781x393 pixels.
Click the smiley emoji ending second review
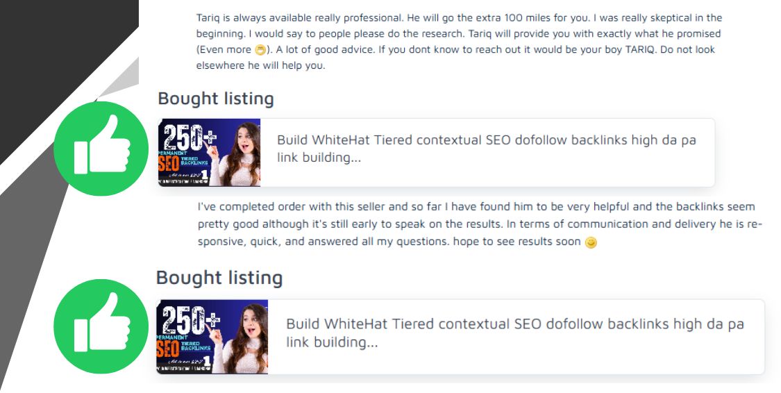tap(591, 243)
